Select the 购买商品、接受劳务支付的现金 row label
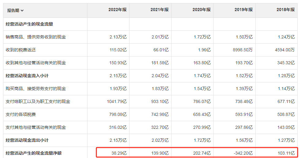 [x=36, y=89]
